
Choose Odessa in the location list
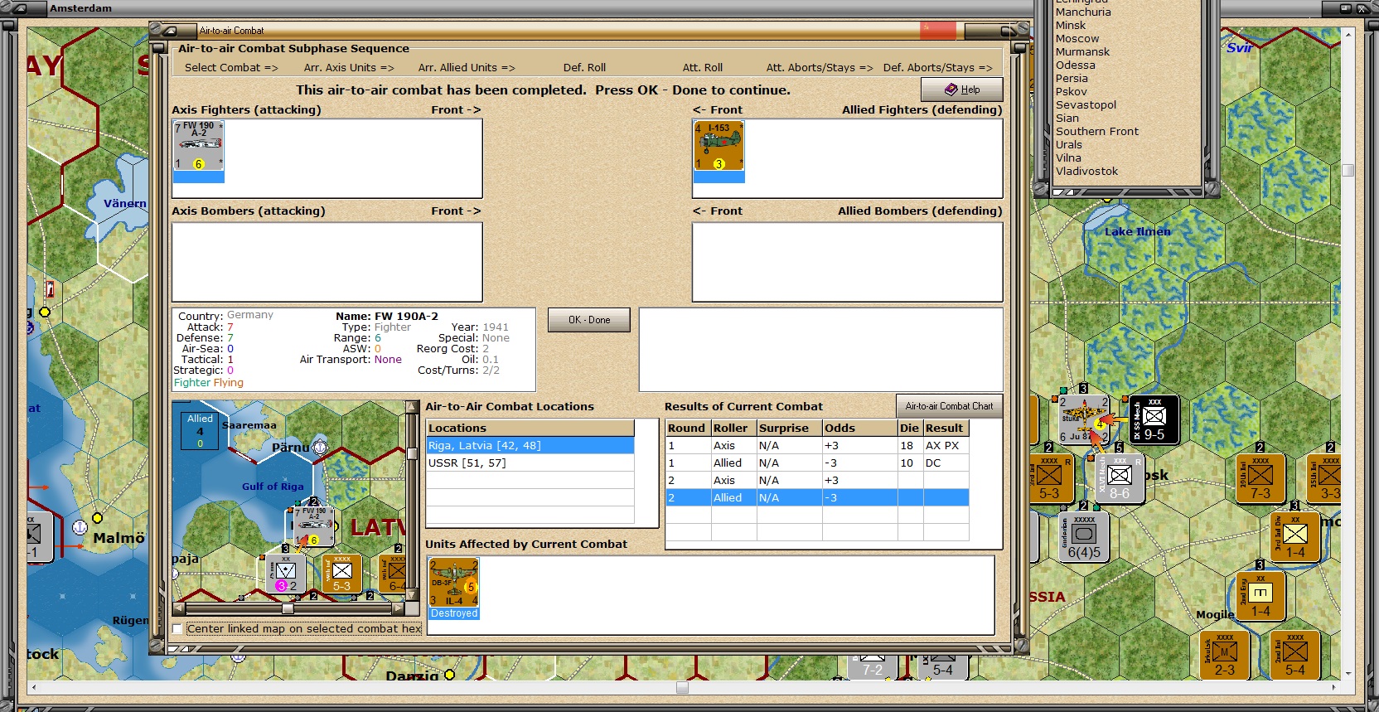tap(1075, 65)
